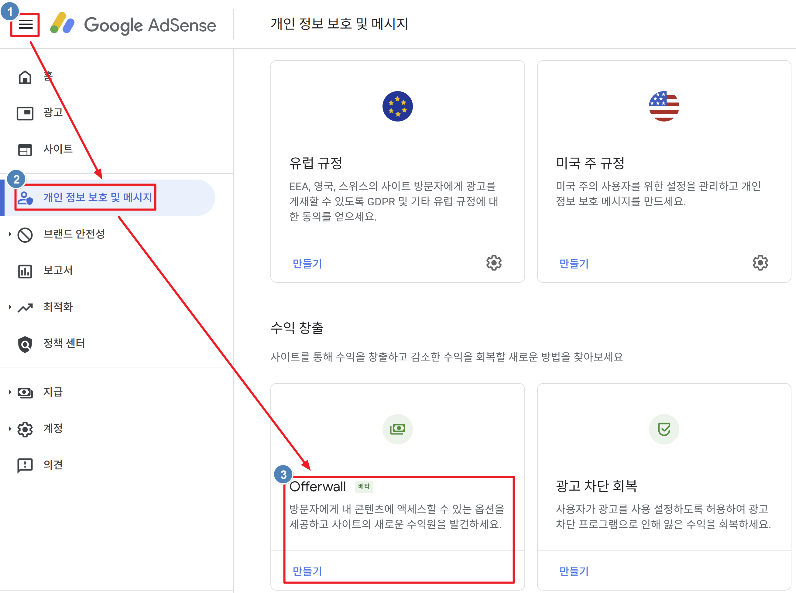Expand the 계정 submenu arrow
This screenshot has height=593, width=796.
click(x=10, y=429)
